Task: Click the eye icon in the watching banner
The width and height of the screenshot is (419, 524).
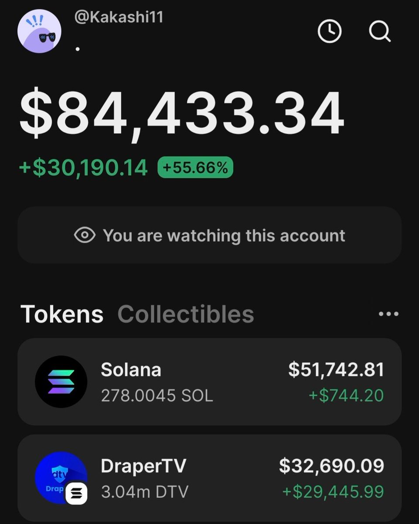Action: click(x=85, y=235)
